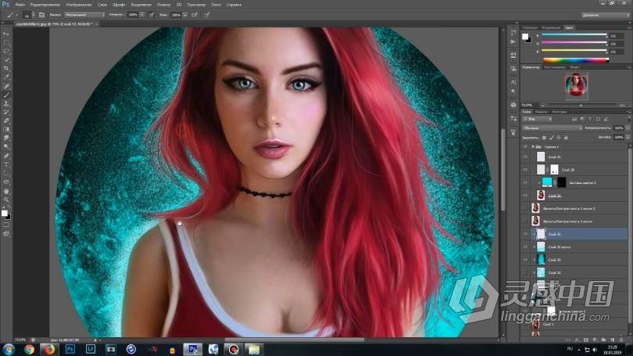633x356 pixels.
Task: Switch to the Каналы tab
Action: pyautogui.click(x=542, y=112)
